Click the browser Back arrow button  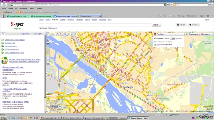[2, 5]
